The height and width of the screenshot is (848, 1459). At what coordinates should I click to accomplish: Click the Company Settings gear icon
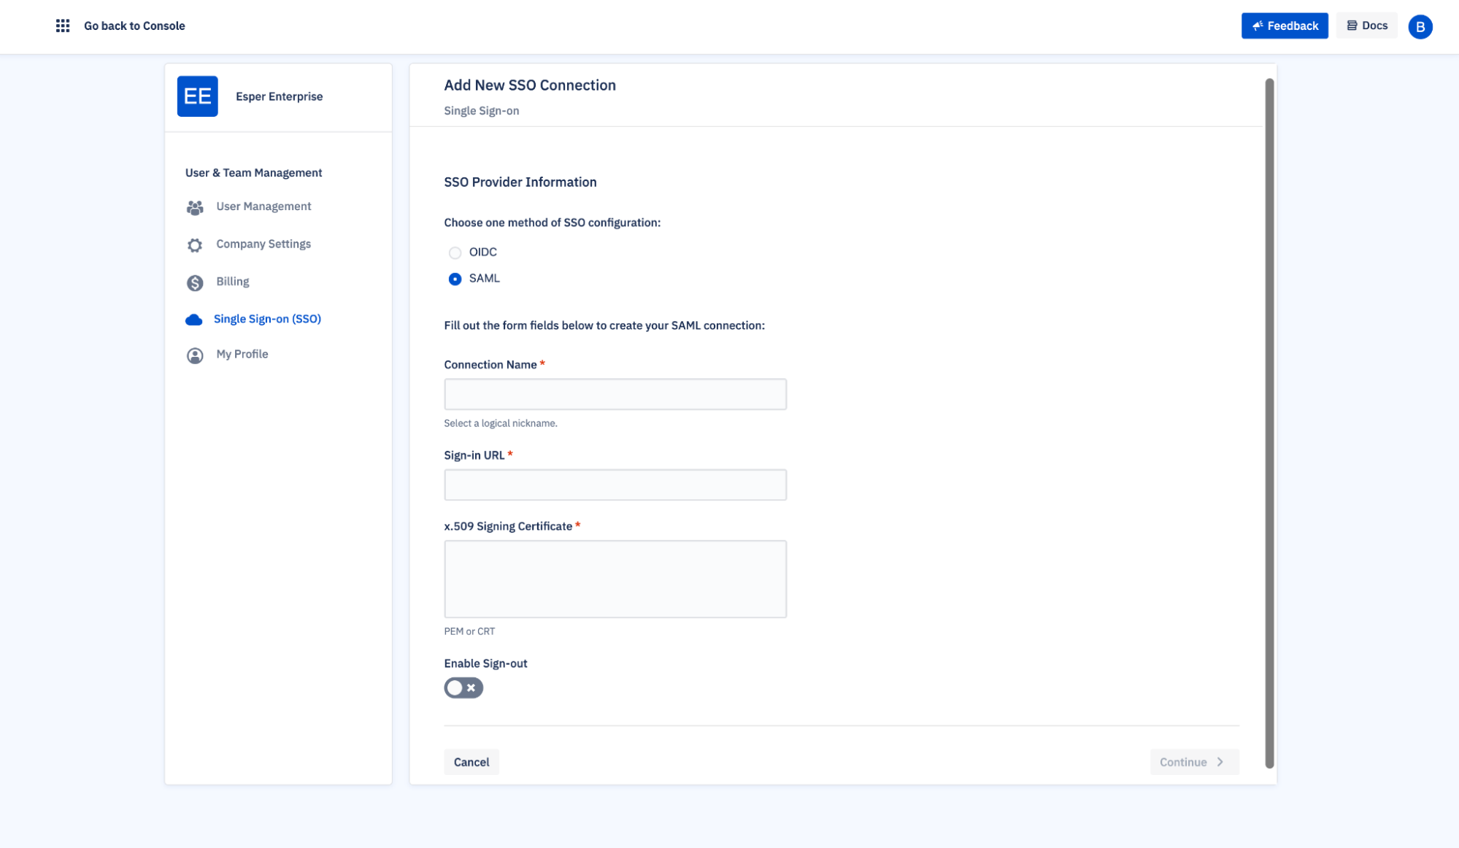coord(194,244)
